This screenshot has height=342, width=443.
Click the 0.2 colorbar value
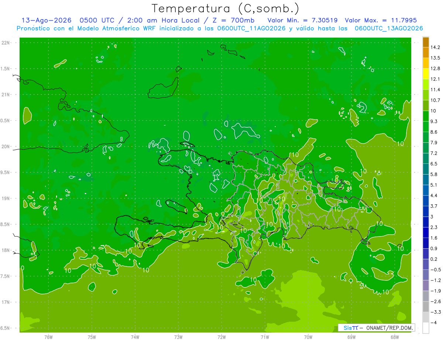(x=435, y=259)
